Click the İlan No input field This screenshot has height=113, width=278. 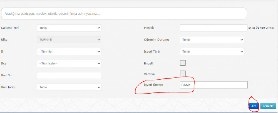pos(69,75)
